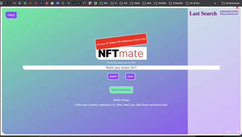This screenshot has height=137, width=242.
Task: Click the 'Last Search' heading
Action: pos(203,14)
